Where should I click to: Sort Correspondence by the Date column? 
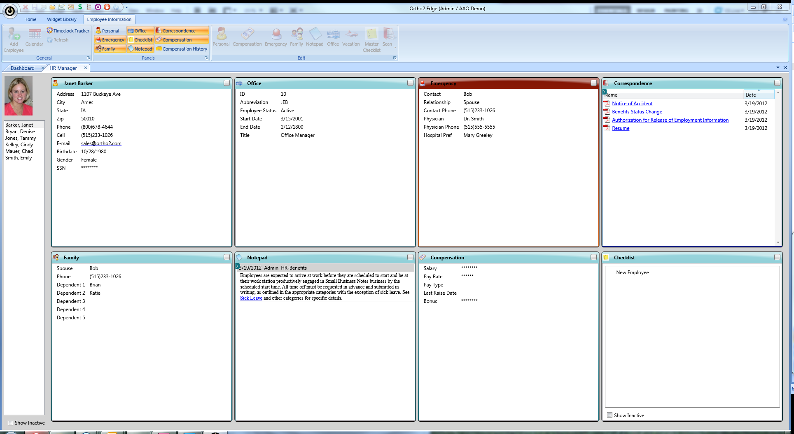[x=759, y=95]
